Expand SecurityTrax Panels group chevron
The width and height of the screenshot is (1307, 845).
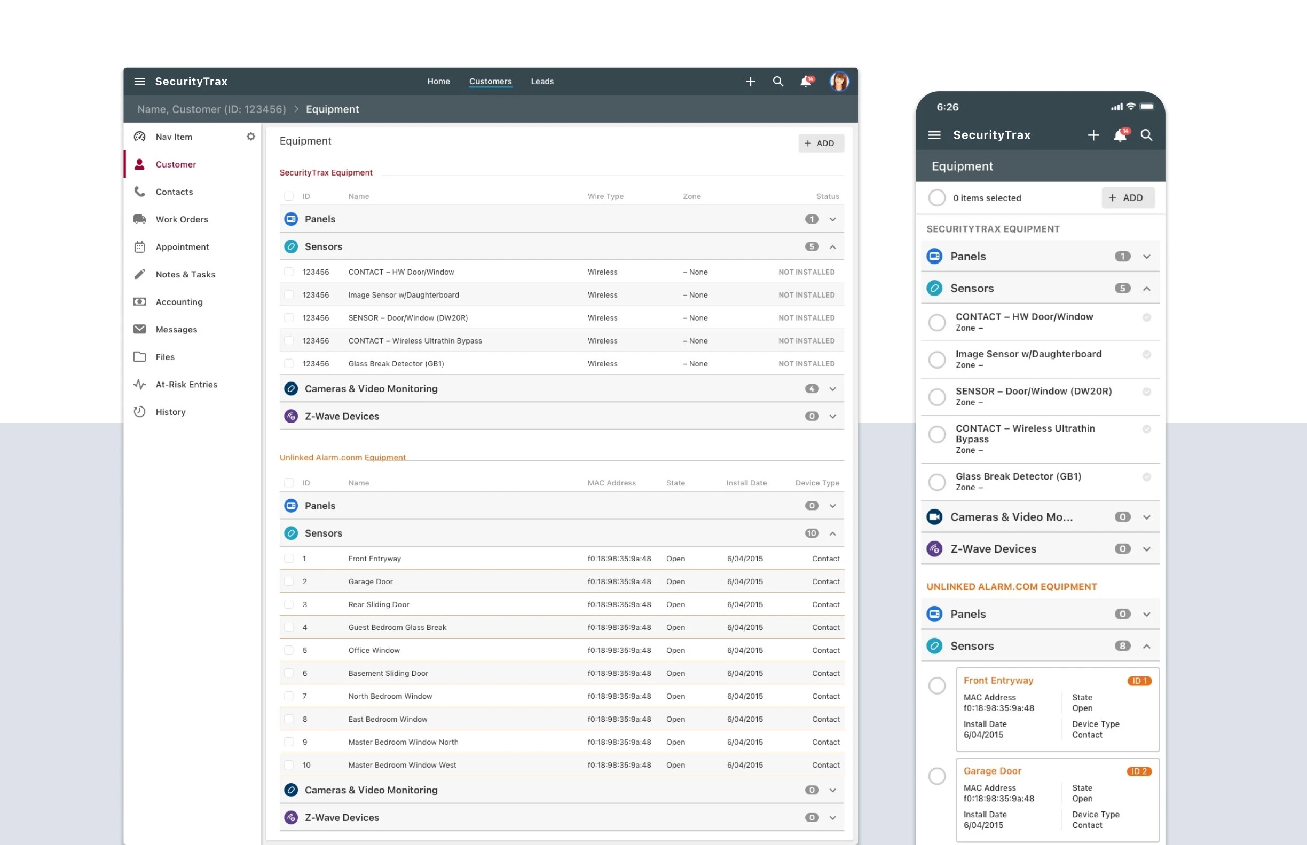832,219
